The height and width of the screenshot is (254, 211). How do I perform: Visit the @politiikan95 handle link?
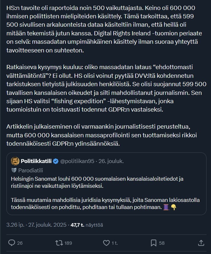(x=77, y=161)
